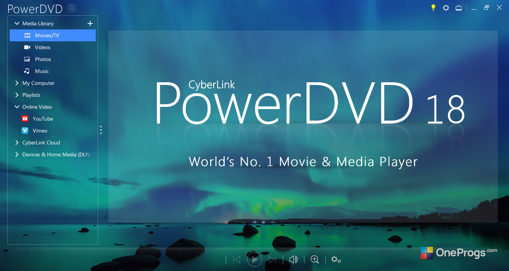Screen dimensions: 509x271
Task: Open Photos in the media library
Action: click(x=53, y=59)
